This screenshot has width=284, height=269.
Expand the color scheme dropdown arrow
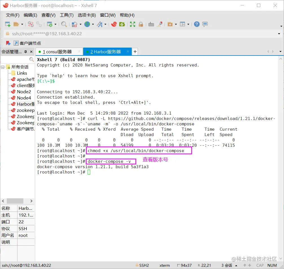(80, 24)
